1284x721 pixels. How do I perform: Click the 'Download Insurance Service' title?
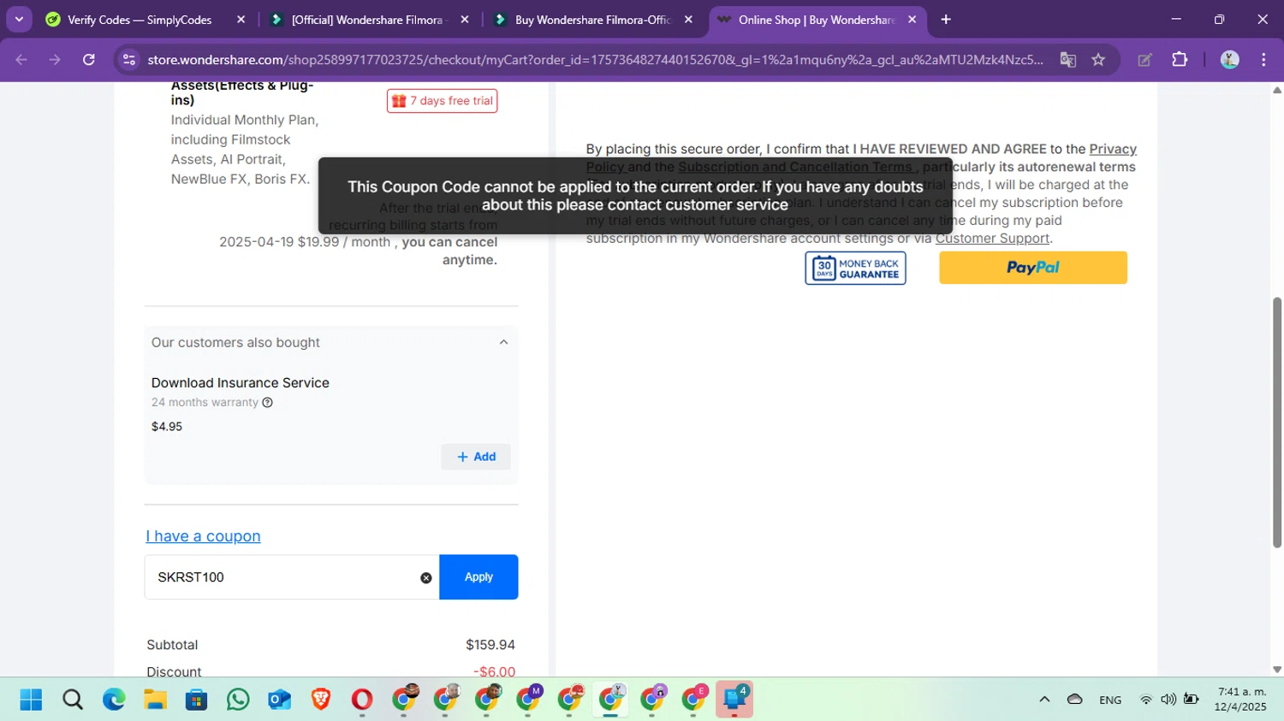point(241,383)
